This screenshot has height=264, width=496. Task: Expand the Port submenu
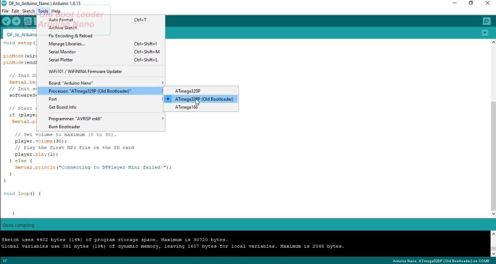click(101, 99)
